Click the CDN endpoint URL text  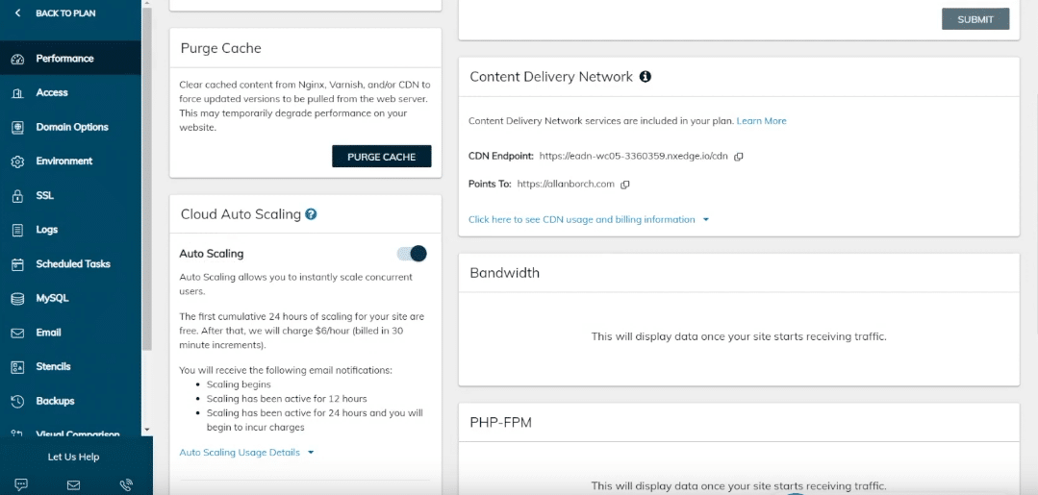coord(634,156)
